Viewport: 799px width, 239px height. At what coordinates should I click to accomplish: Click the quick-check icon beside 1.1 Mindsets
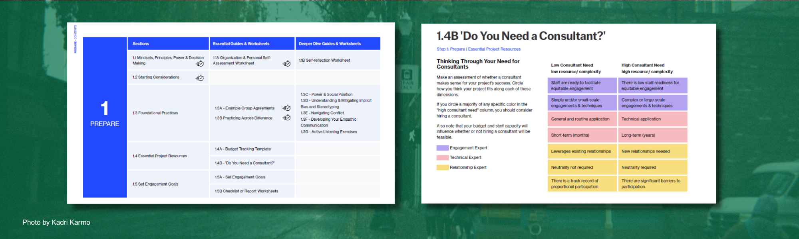point(200,64)
